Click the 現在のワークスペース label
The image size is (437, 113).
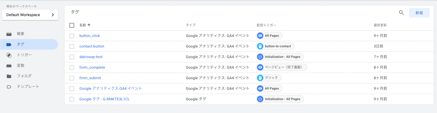(x=21, y=6)
